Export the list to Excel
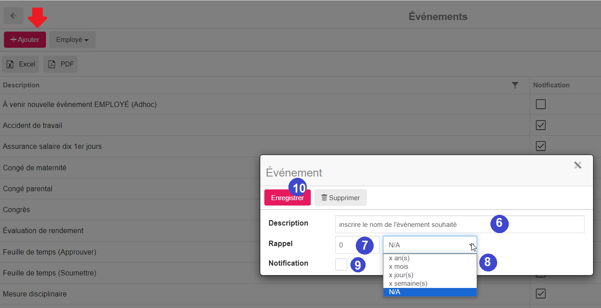Screen dimensions: 601x308 tap(21, 64)
